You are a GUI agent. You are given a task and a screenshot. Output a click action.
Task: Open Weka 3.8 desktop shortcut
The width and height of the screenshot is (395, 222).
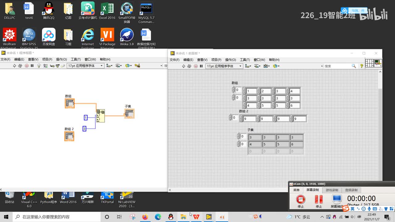(x=127, y=38)
